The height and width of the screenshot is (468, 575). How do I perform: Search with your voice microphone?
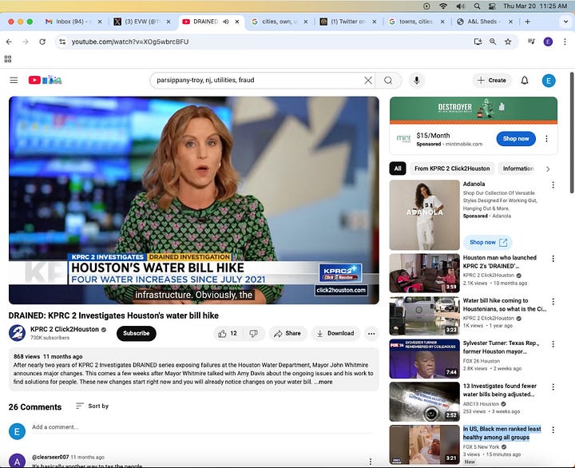[x=417, y=81]
